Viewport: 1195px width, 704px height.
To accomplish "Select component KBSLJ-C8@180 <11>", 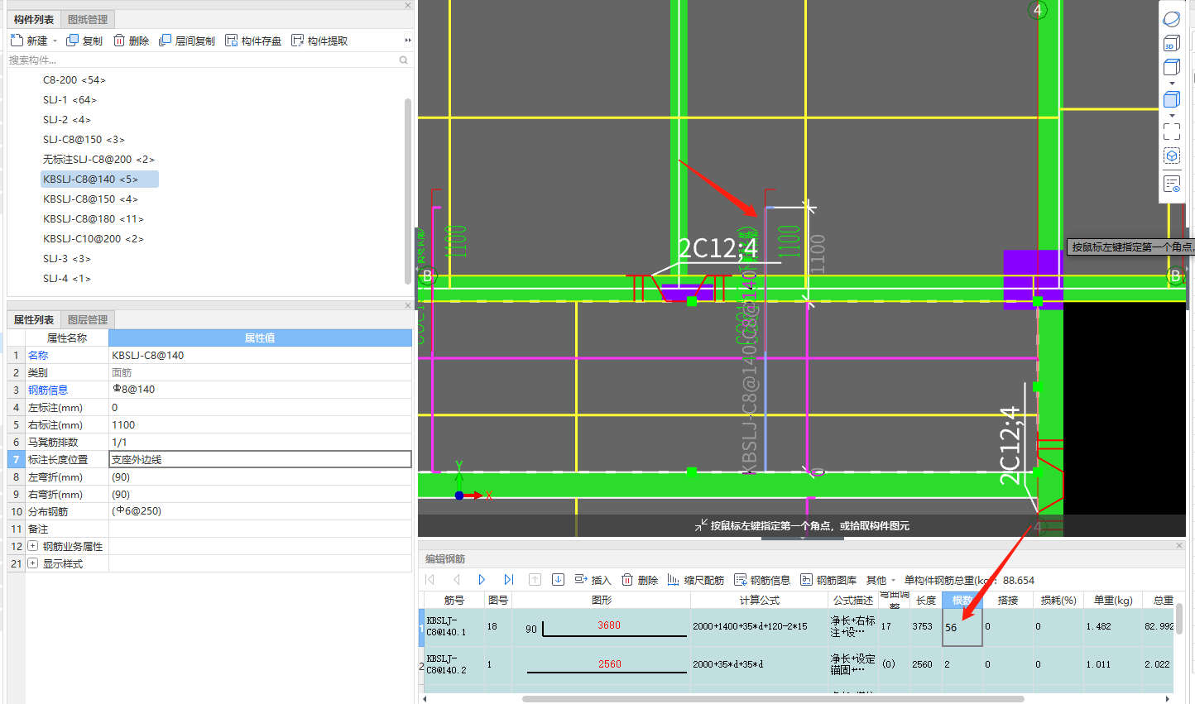I will click(x=94, y=219).
